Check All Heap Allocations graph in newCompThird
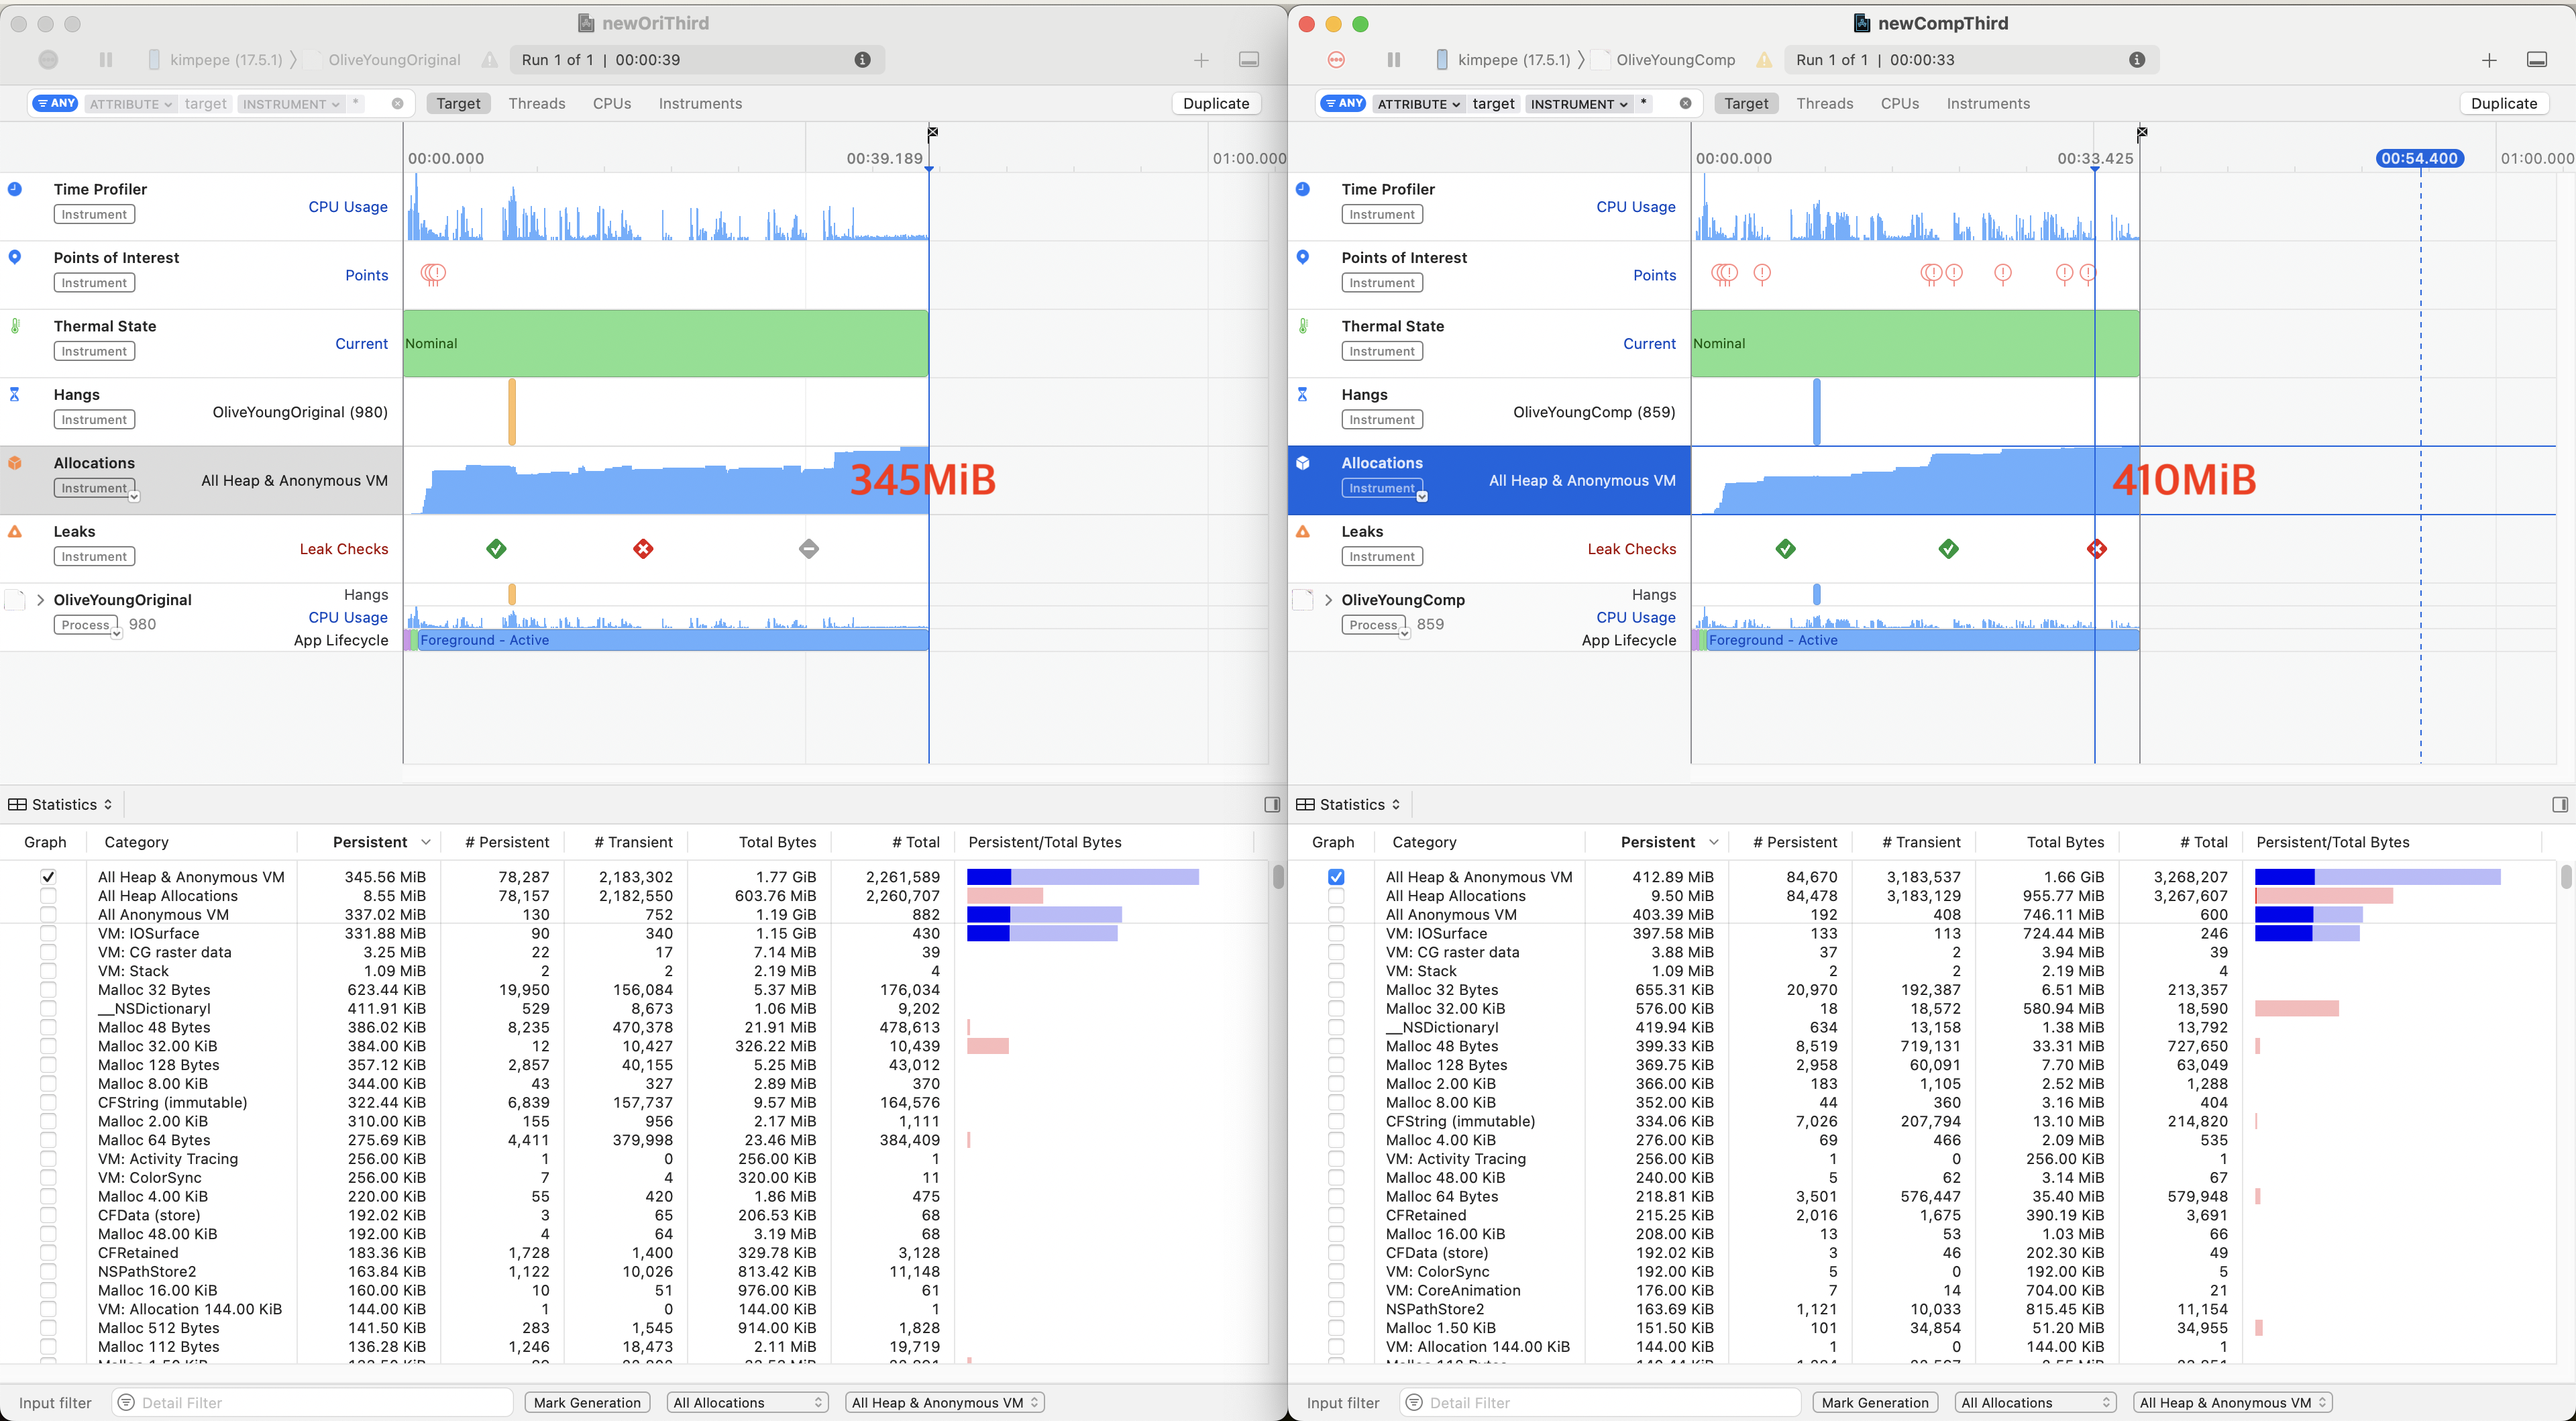The height and width of the screenshot is (1421, 2576). (1336, 896)
